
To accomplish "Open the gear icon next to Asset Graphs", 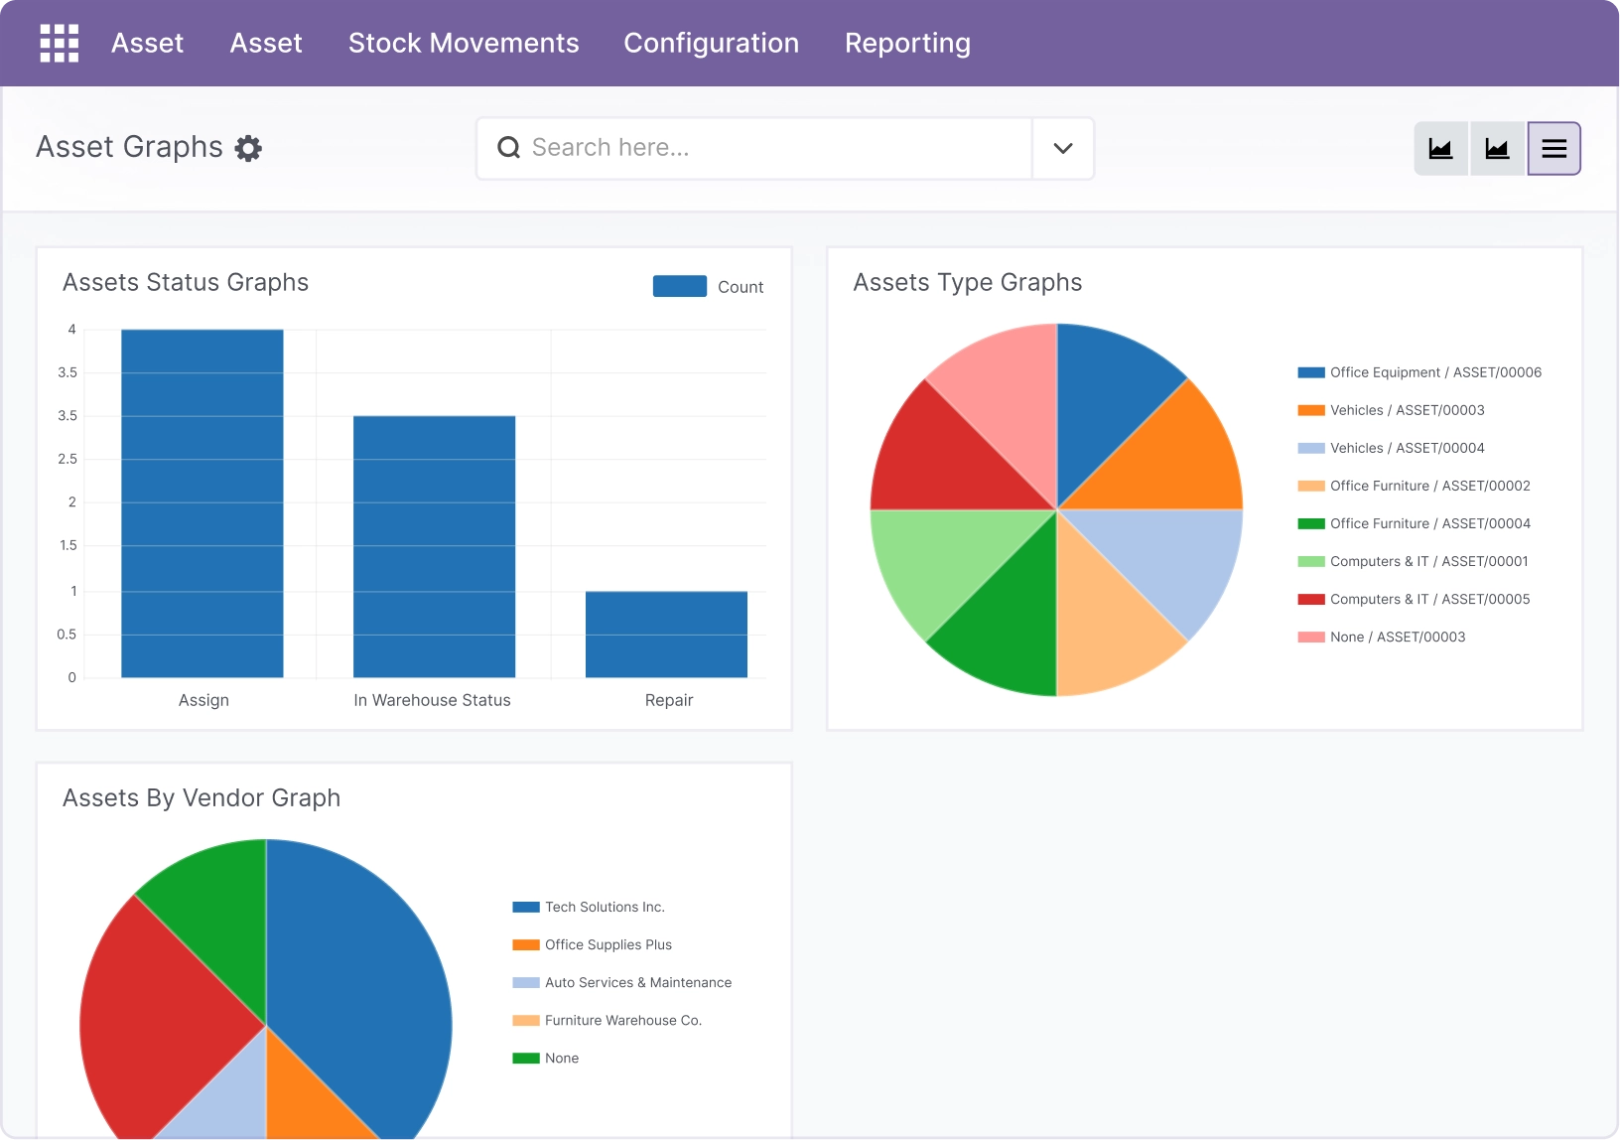I will click(x=248, y=148).
